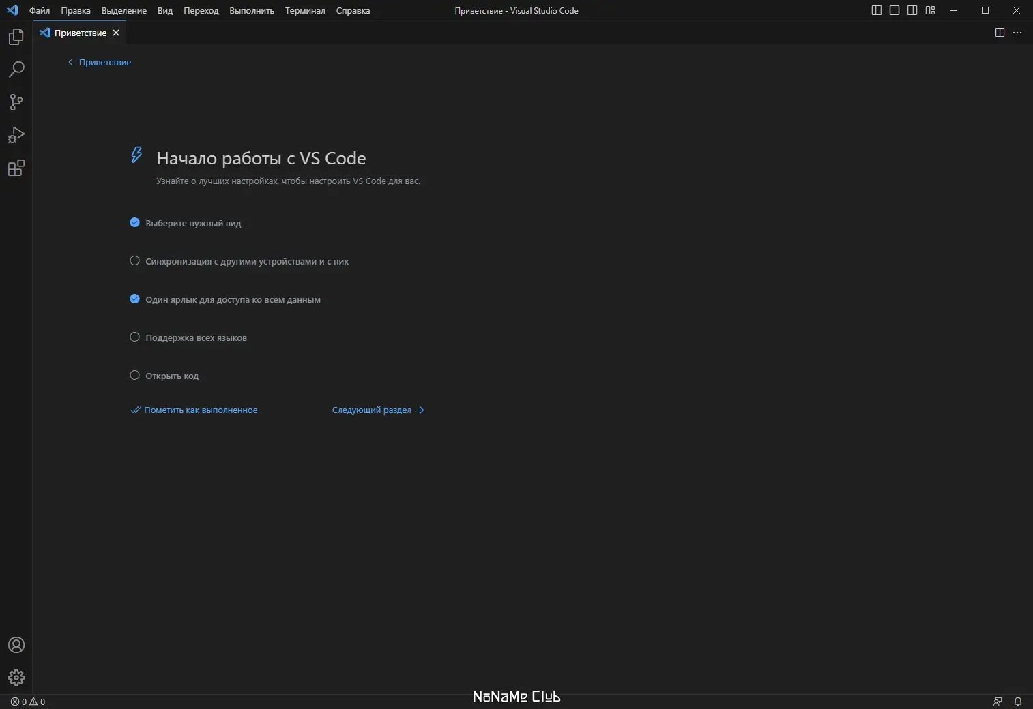Screen dimensions: 1033x709
Task: Click back chevron next to 'Приветствие' heading
Action: 71,62
